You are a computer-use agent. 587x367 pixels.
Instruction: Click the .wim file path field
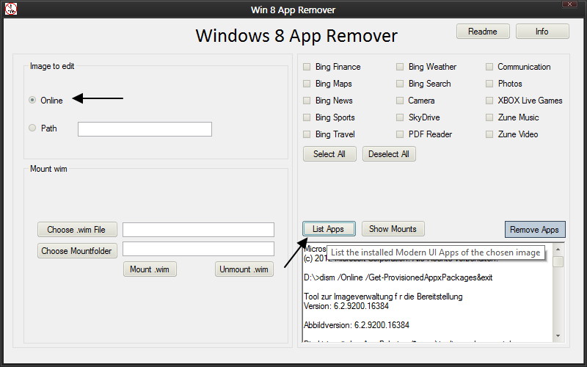coord(198,230)
